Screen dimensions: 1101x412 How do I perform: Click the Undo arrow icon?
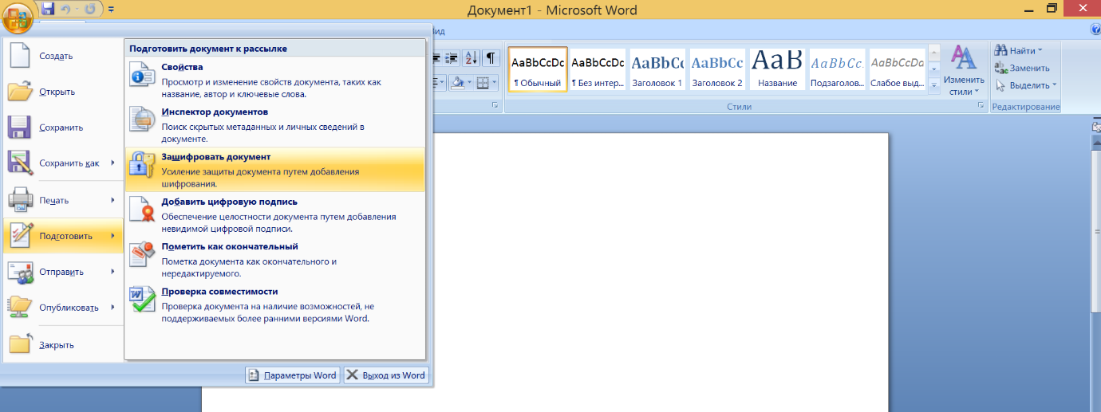(x=65, y=10)
